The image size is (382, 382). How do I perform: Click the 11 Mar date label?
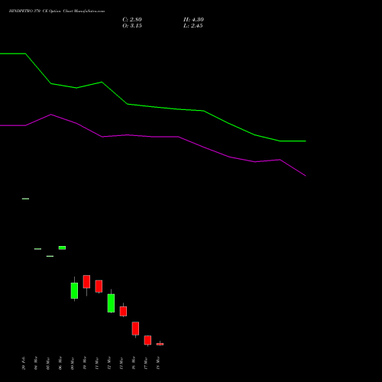97,363
